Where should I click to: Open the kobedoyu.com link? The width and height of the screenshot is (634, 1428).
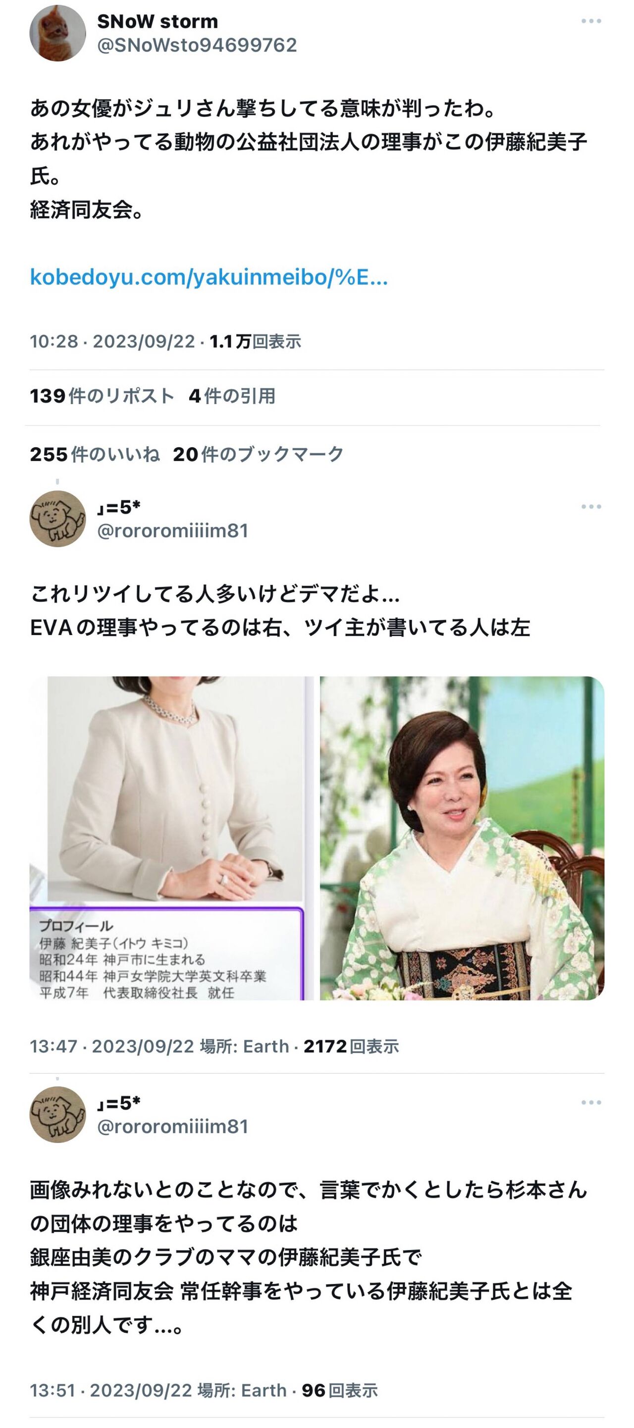[209, 276]
